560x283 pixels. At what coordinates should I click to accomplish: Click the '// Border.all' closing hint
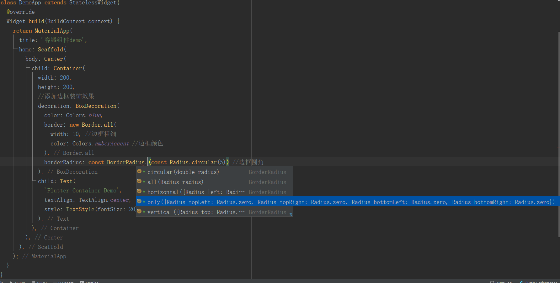point(74,153)
